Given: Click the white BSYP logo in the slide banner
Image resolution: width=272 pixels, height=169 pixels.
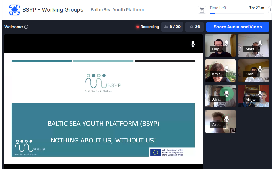Looking at the screenshot, I should point(30,148).
